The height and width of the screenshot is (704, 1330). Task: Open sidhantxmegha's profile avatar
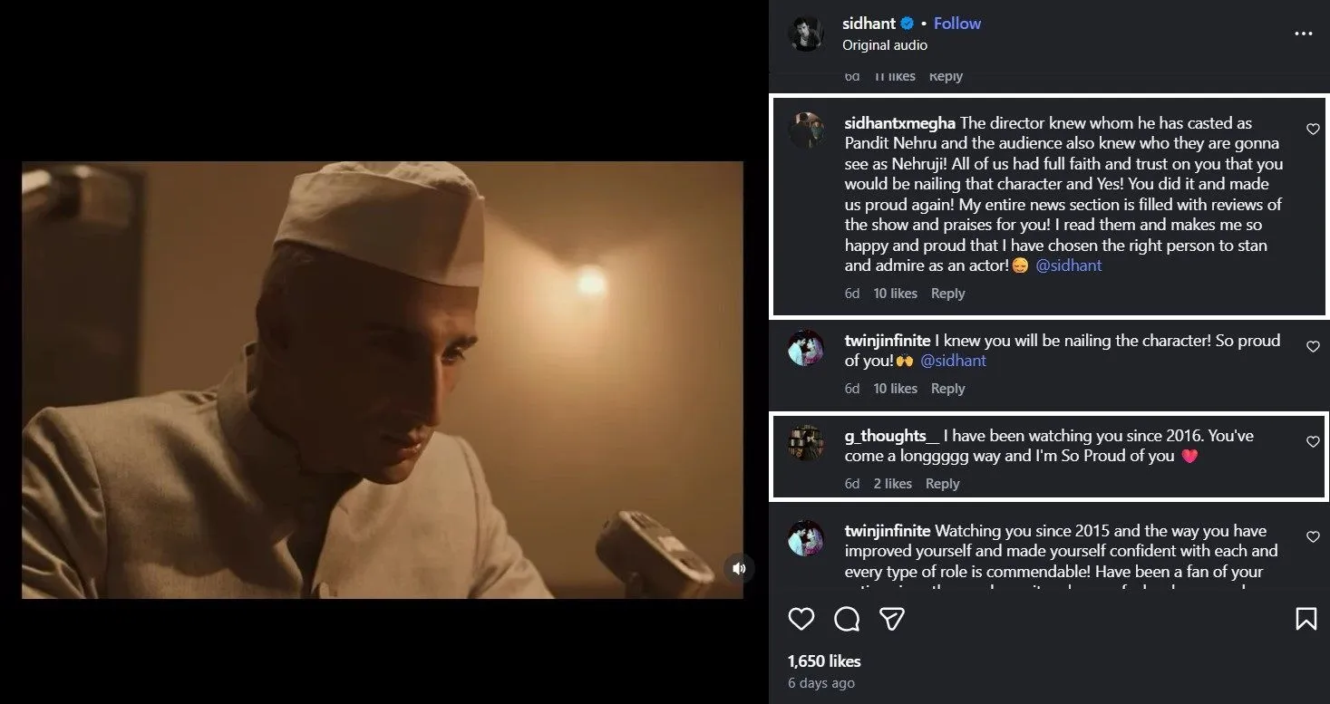(806, 130)
